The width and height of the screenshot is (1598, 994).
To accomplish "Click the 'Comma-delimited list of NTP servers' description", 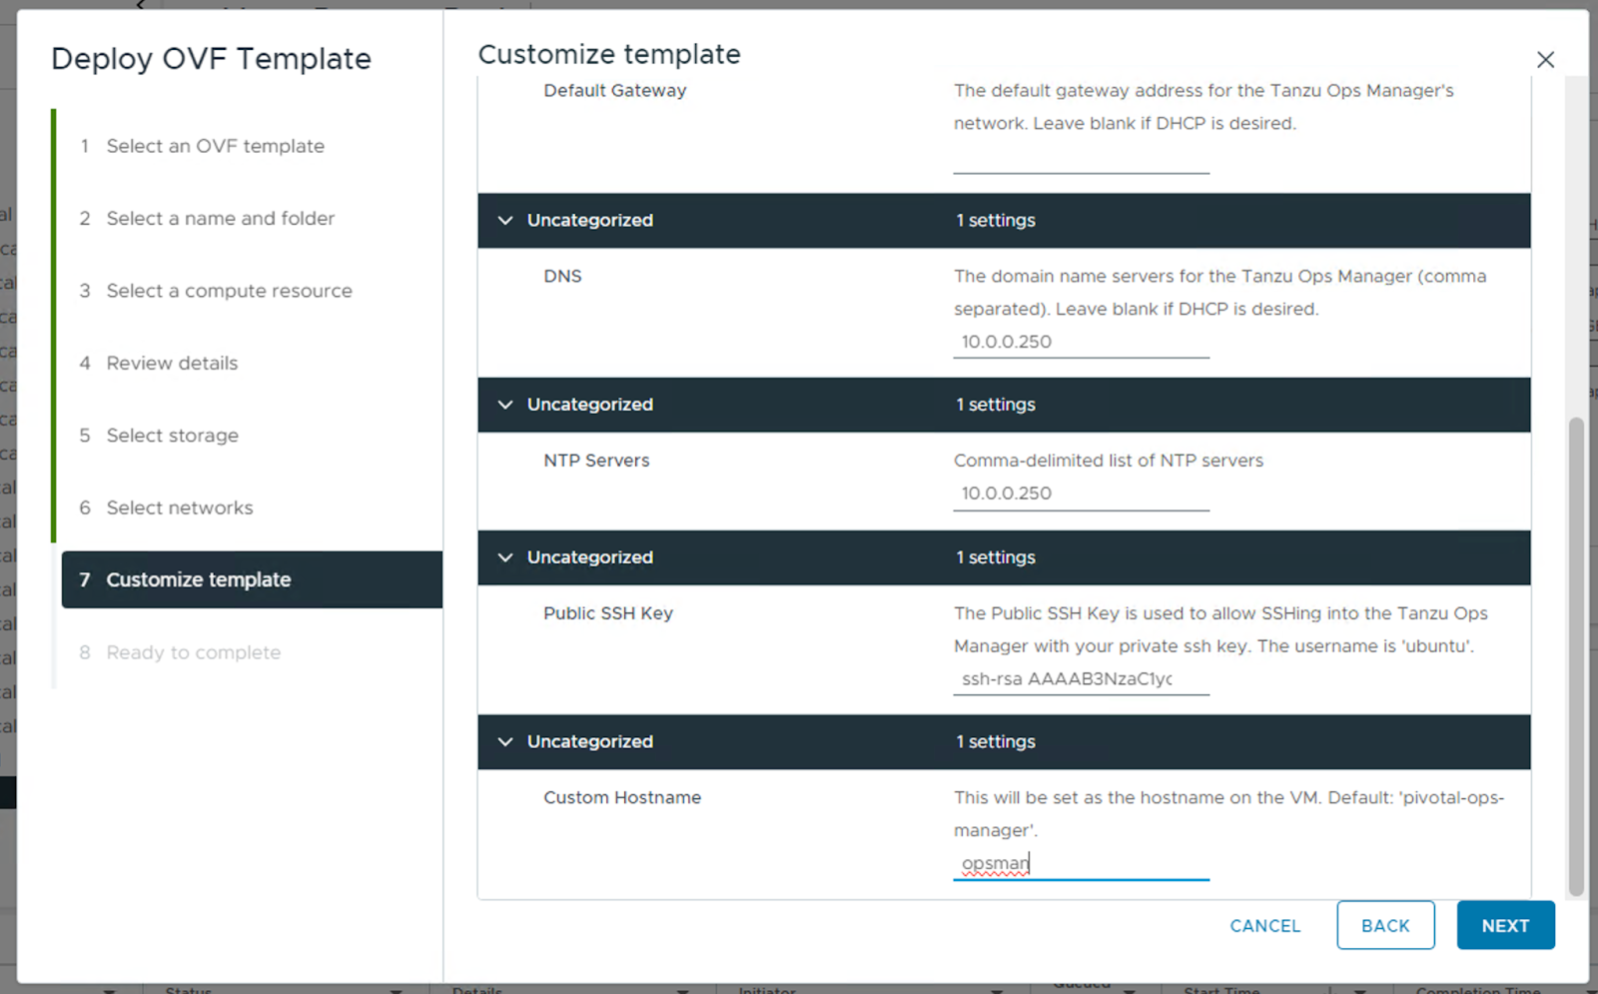I will pos(1109,461).
